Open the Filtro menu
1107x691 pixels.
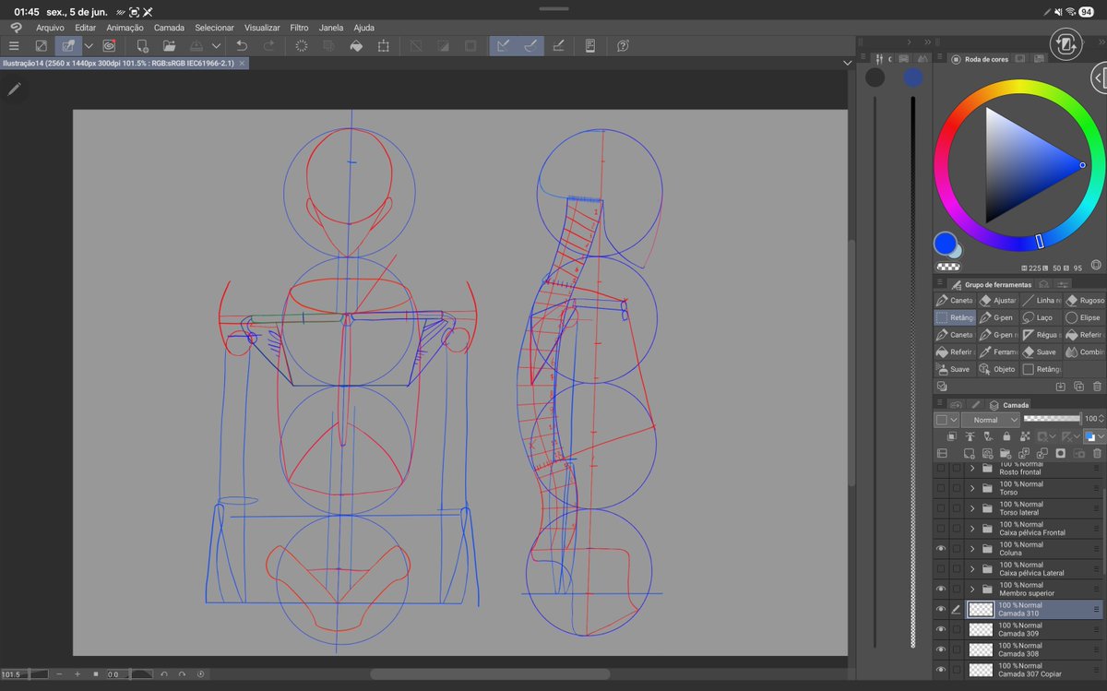click(x=299, y=28)
